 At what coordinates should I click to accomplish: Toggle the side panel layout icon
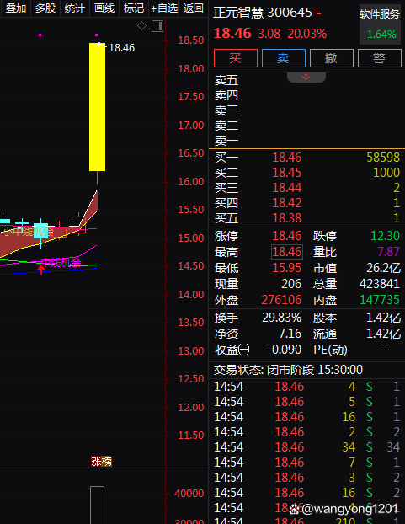[x=157, y=26]
